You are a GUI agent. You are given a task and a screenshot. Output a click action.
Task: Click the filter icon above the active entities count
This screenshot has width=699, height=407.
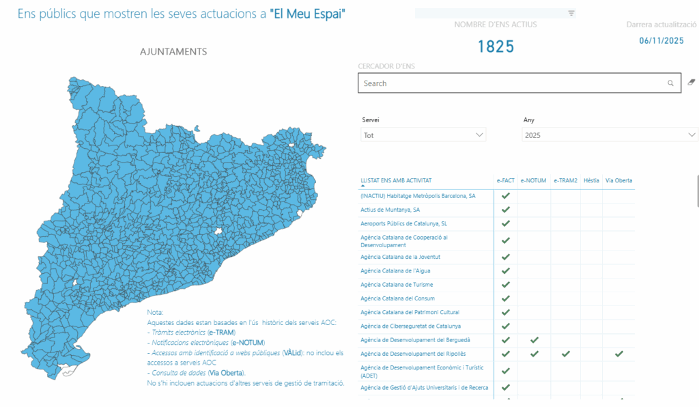tap(571, 13)
